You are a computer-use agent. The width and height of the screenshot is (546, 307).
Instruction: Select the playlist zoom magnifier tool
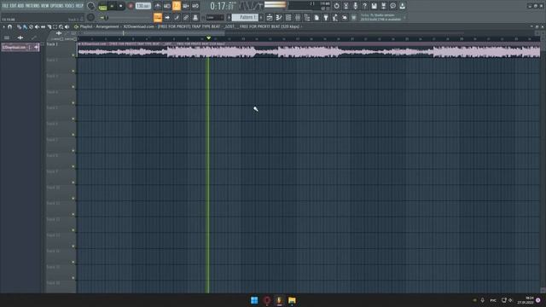click(x=61, y=26)
